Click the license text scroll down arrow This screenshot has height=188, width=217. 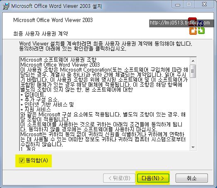click(x=193, y=147)
